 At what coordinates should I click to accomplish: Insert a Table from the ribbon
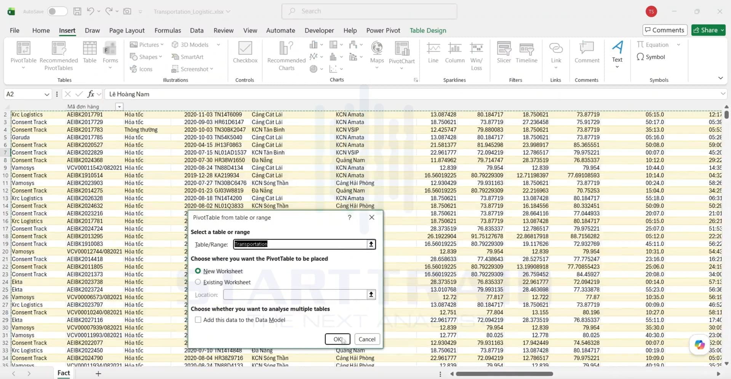[x=90, y=53]
